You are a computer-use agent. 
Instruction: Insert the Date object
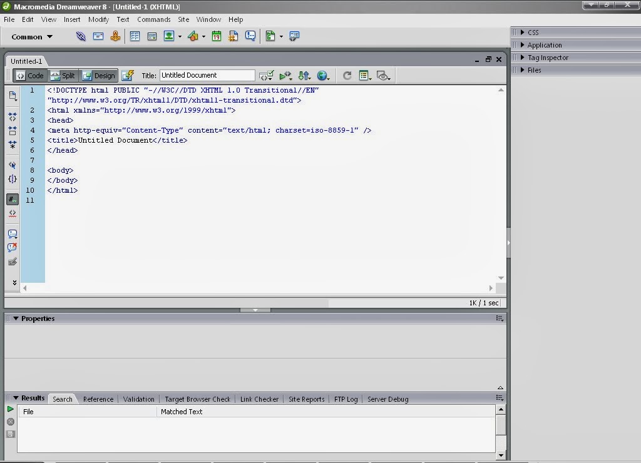point(216,36)
